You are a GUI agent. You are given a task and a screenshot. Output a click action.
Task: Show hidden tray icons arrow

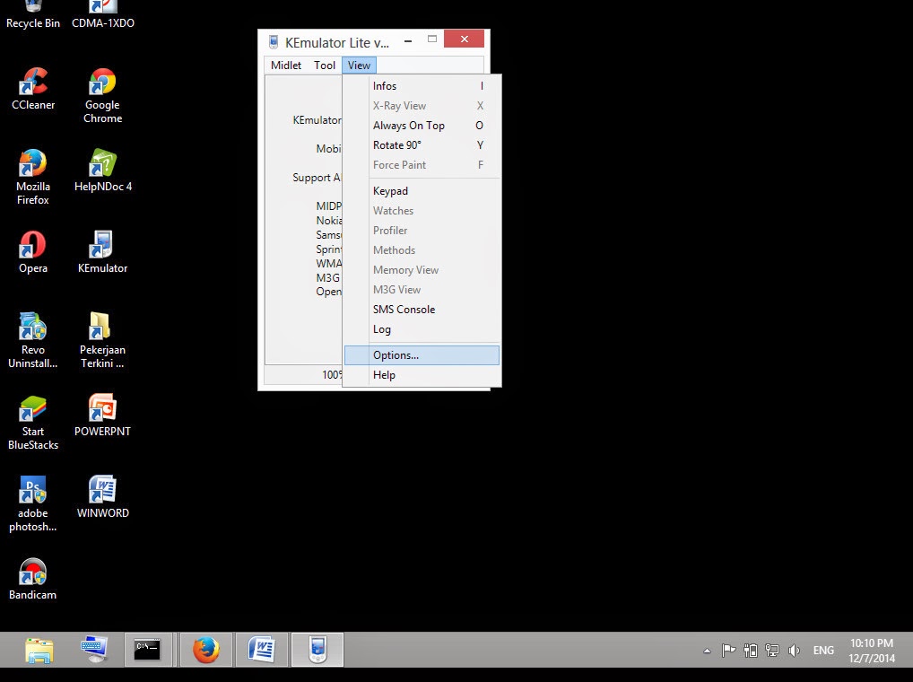click(707, 651)
